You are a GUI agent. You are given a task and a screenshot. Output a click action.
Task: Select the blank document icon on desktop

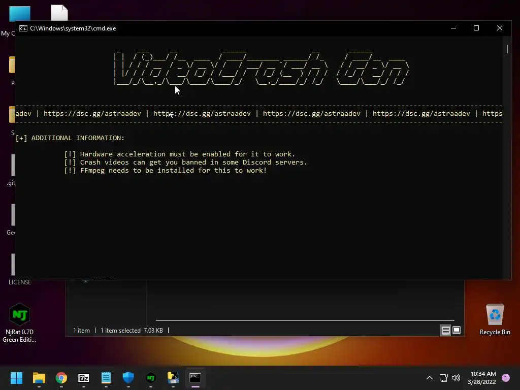coord(59,13)
